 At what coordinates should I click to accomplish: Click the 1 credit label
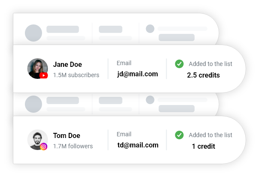(204, 146)
